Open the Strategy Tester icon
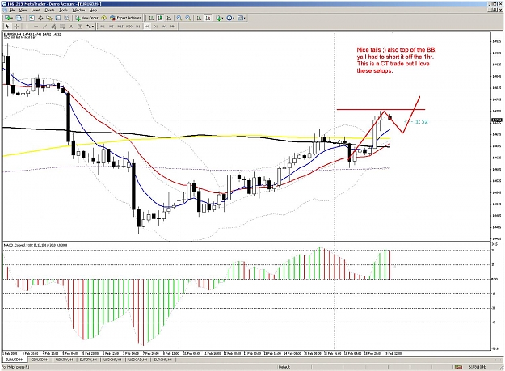The height and width of the screenshot is (371, 505). pos(67,18)
